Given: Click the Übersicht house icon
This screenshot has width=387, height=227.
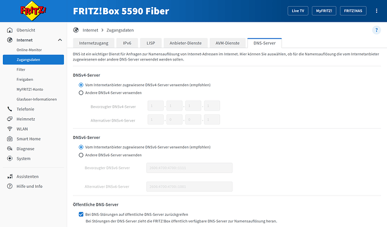Looking at the screenshot, I should [10, 30].
